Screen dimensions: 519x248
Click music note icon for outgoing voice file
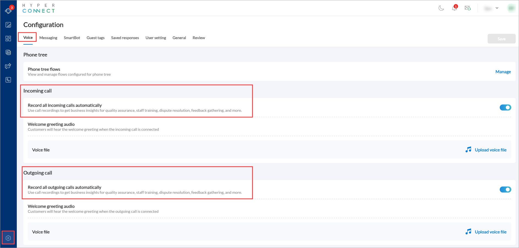click(x=468, y=232)
